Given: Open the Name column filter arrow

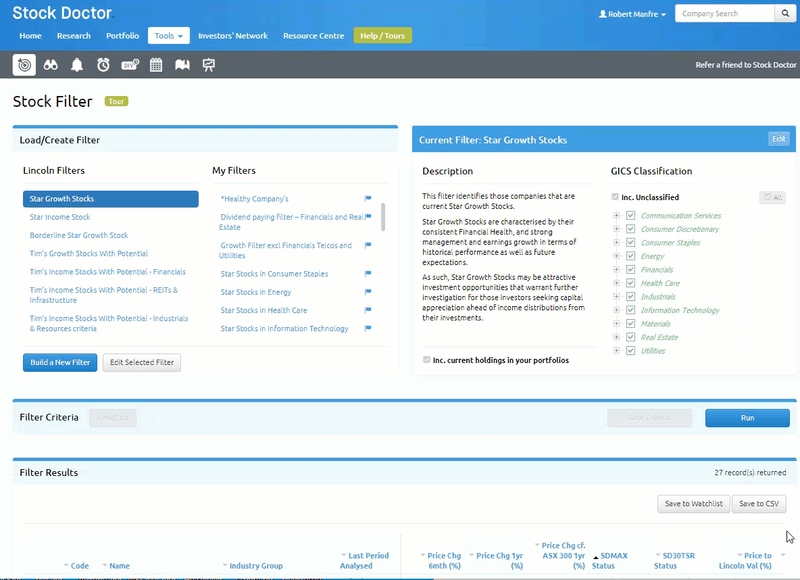Looking at the screenshot, I should click(104, 565).
